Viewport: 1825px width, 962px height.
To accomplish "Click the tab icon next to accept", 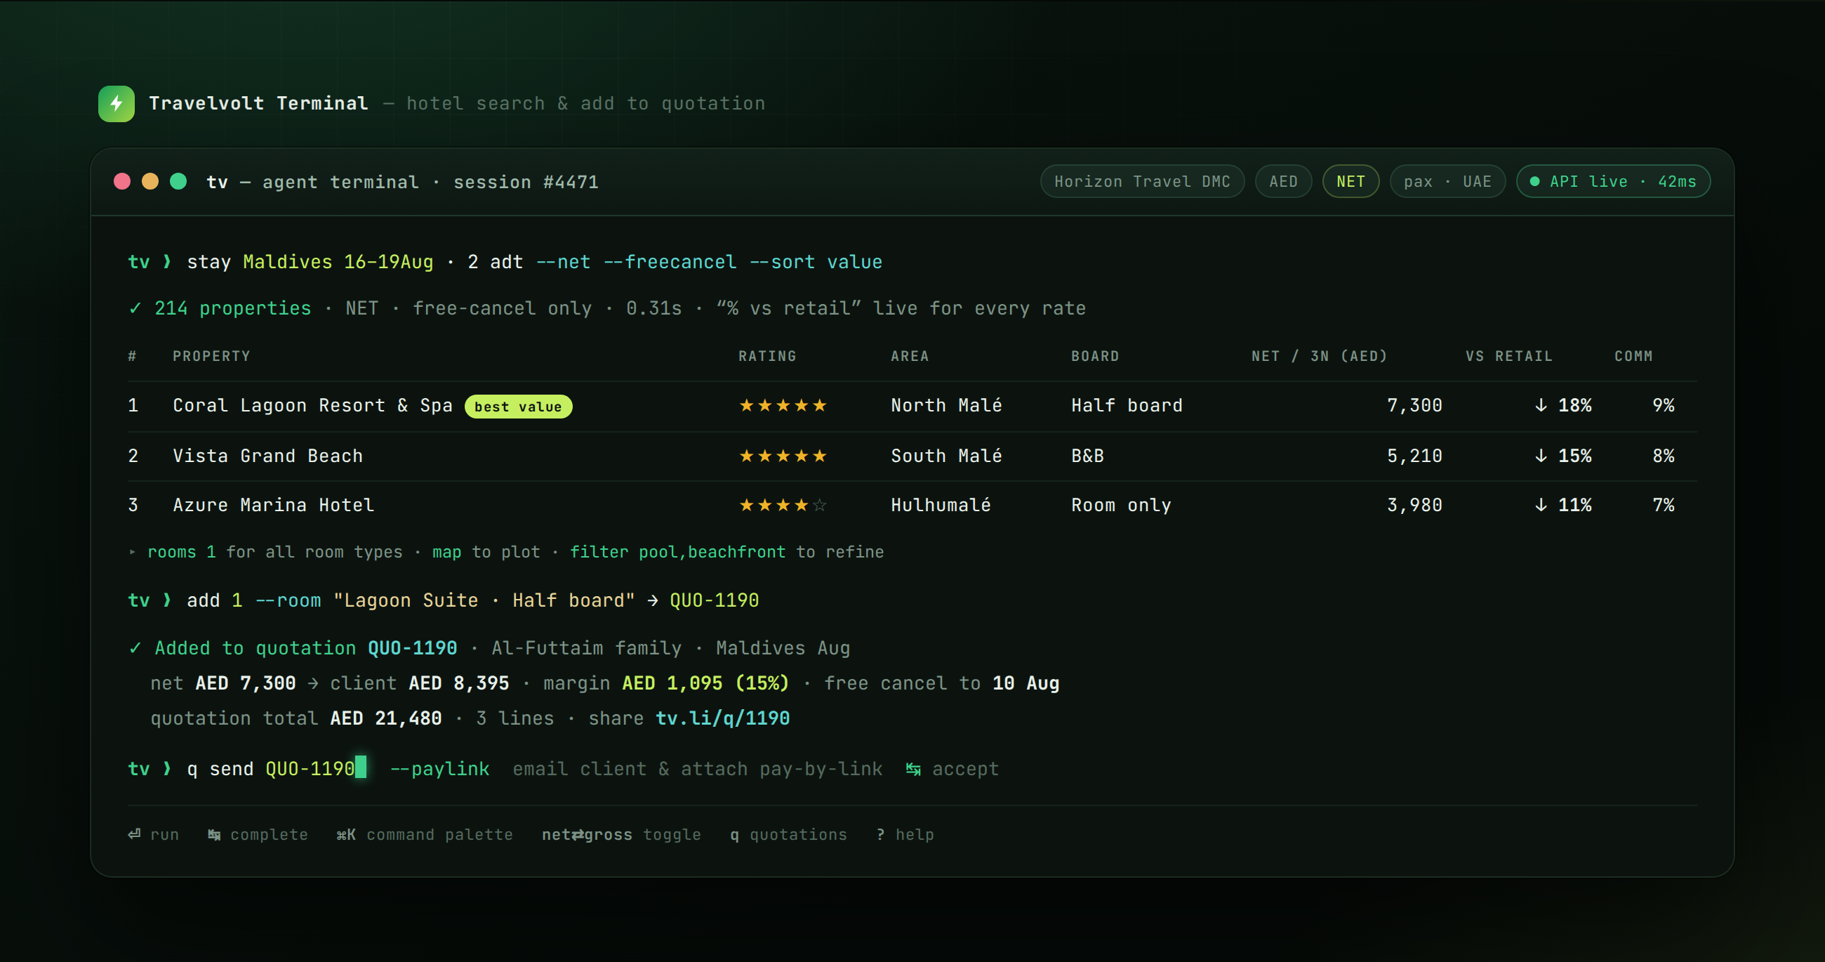I will pyautogui.click(x=913, y=769).
